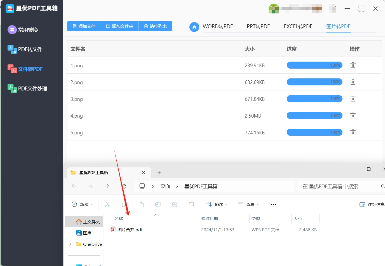Switch to the WORD转PDF tab

click(x=218, y=27)
